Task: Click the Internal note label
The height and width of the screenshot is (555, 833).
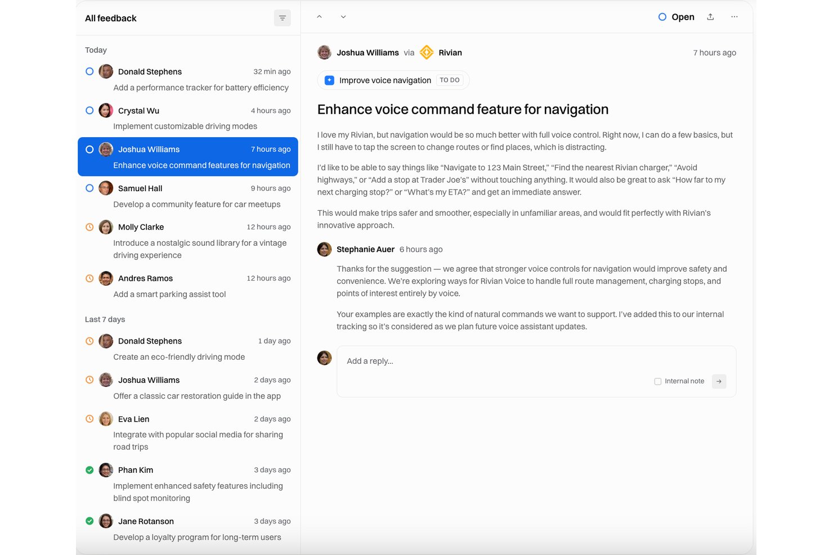Action: tap(684, 381)
